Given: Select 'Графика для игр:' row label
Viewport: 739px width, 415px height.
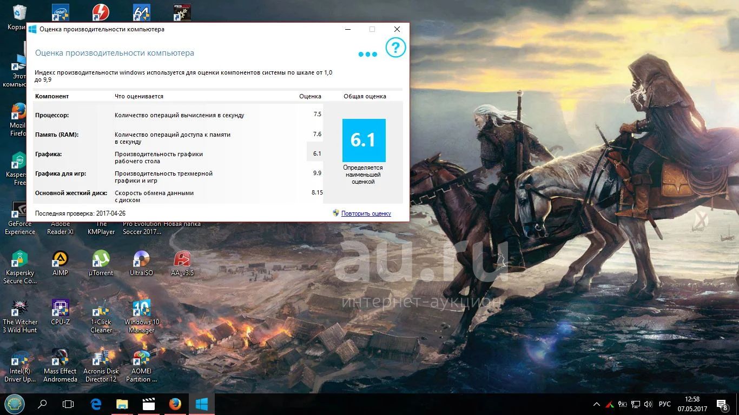Looking at the screenshot, I should point(61,173).
